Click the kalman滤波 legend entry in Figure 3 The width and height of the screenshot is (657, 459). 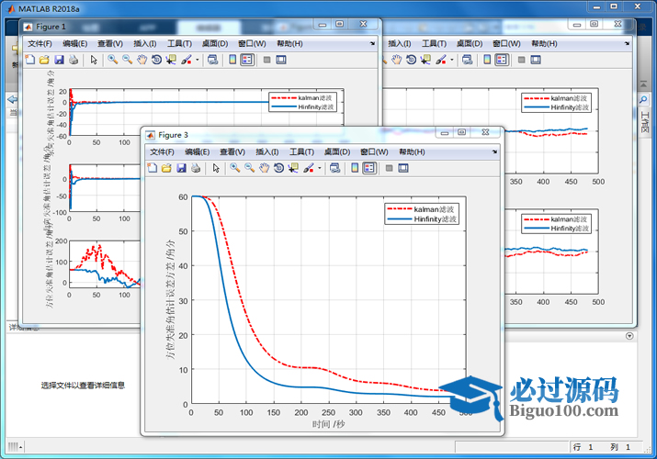435,209
